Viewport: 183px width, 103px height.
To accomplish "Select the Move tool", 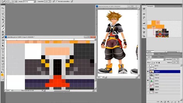I will click(x=3, y=8).
